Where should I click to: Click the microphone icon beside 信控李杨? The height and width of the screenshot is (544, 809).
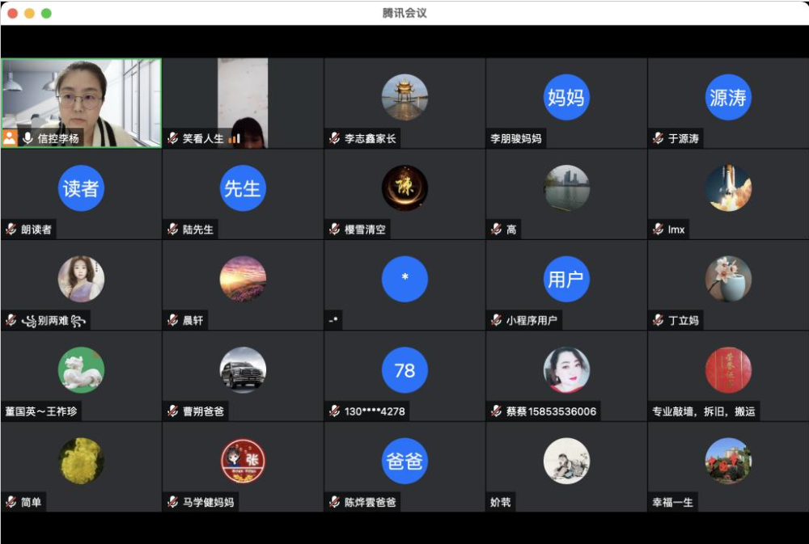click(x=28, y=138)
